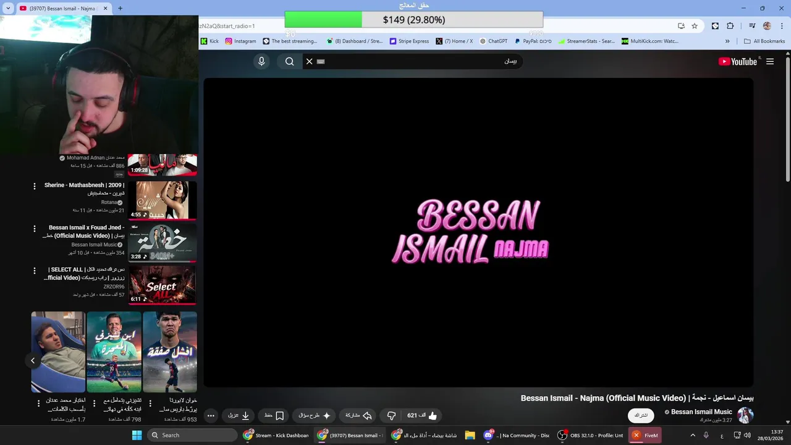
Task: Bookmark this page with the star icon
Action: (x=695, y=26)
